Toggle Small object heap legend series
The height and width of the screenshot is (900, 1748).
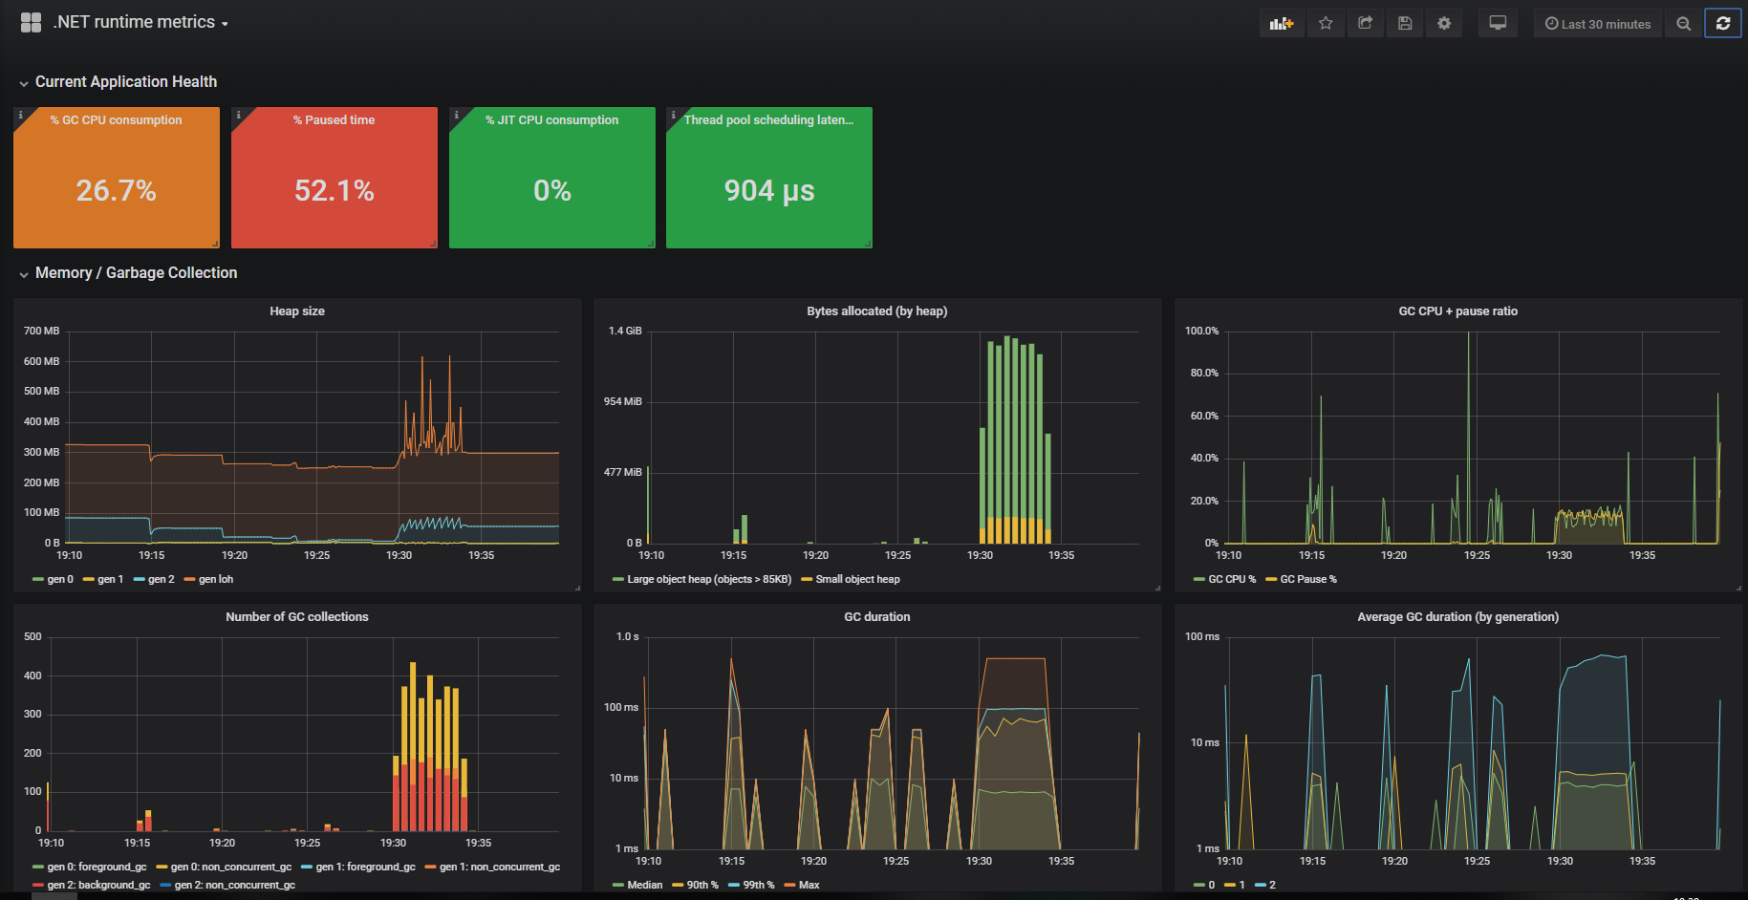coord(857,579)
